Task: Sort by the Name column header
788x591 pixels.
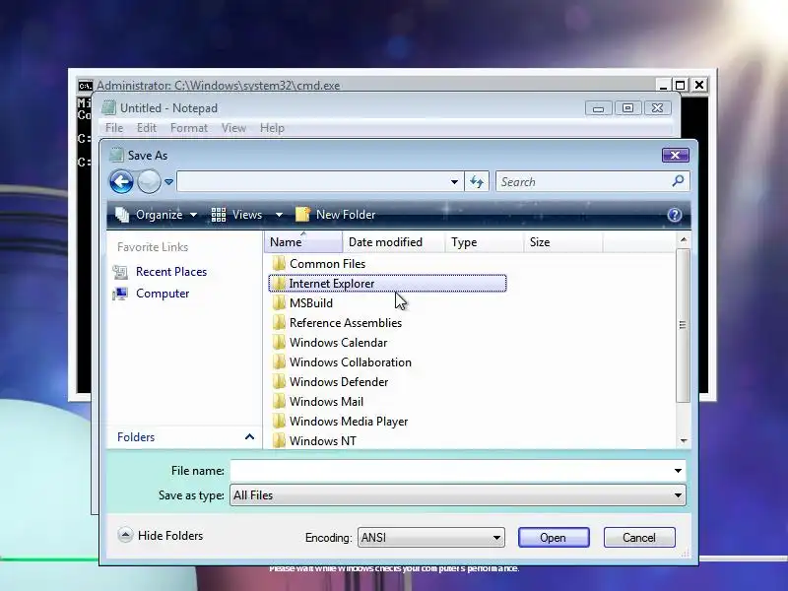Action: pyautogui.click(x=303, y=242)
